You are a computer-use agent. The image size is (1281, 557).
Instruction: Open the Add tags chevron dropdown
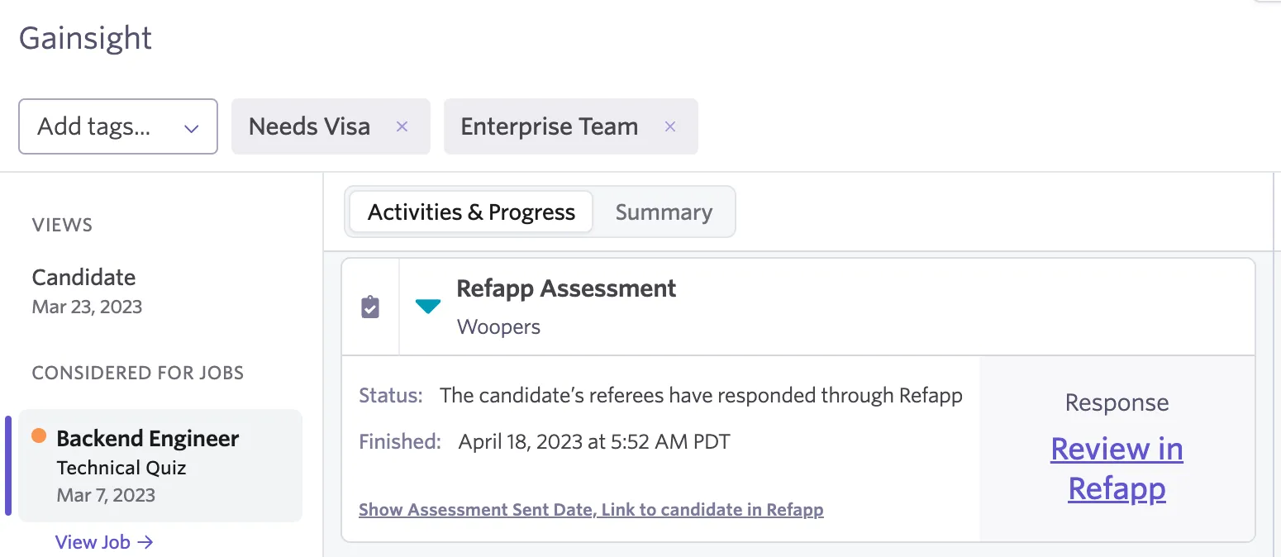[192, 128]
